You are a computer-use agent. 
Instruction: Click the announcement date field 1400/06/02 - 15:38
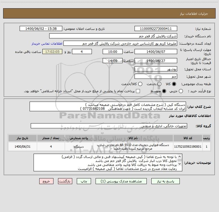[x=41, y=28]
